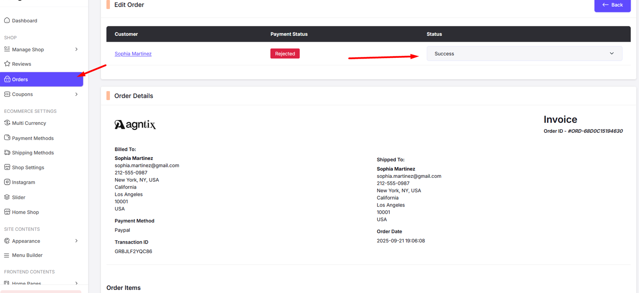The height and width of the screenshot is (293, 639).
Task: Go back using the Back button
Action: (612, 5)
